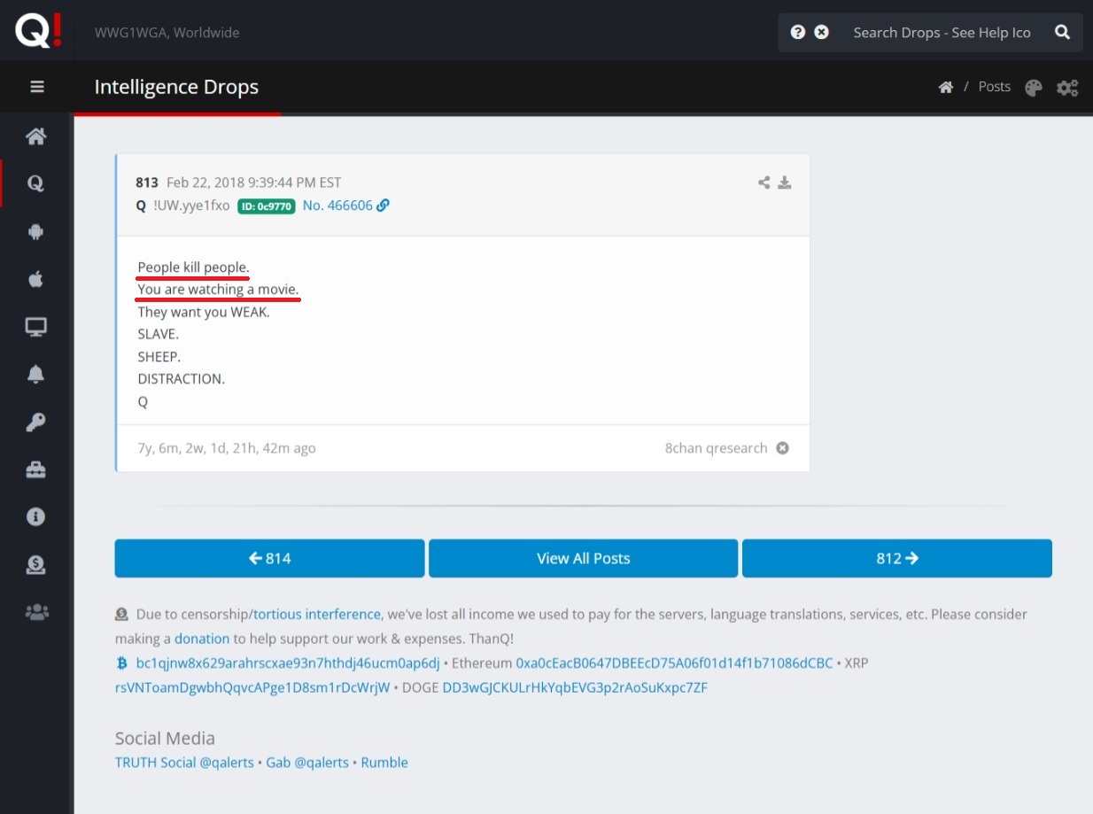This screenshot has width=1093, height=814.
Task: Open the desktop monitor sidebar icon
Action: 35,327
